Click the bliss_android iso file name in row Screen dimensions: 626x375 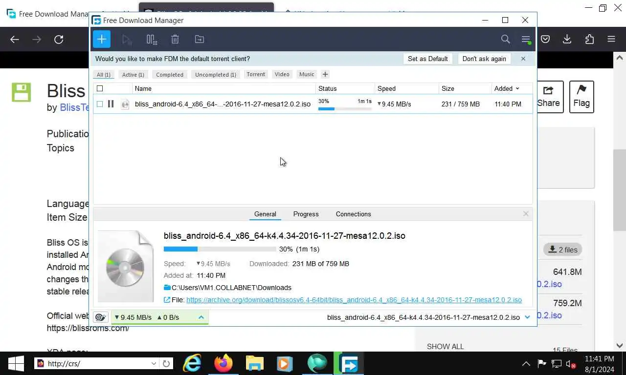point(223,104)
